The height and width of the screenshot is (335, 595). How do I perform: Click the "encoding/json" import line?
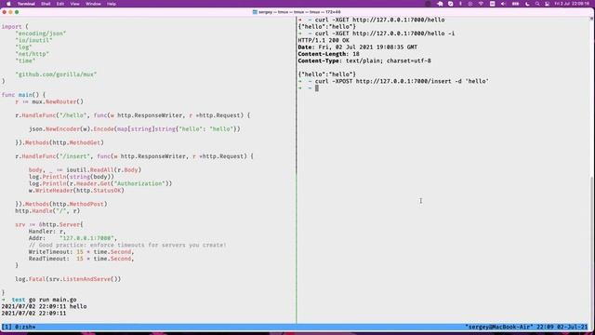pyautogui.click(x=41, y=33)
